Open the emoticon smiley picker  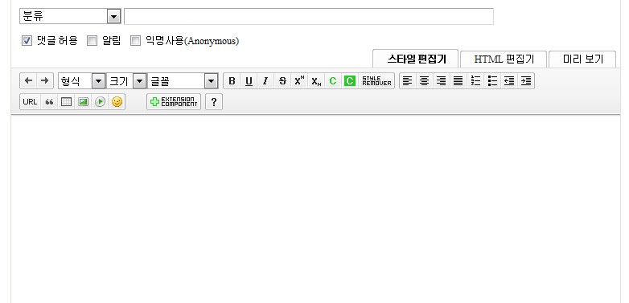[x=117, y=102]
